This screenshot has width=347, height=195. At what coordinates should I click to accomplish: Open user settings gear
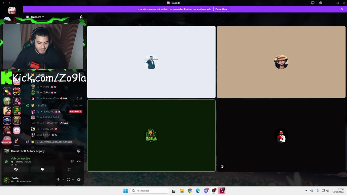tap(79, 180)
